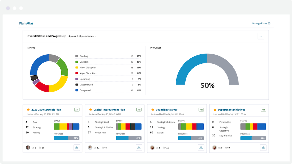Screen dimensions: 292x164
Task: Open the Department Initiatives title
Action: [x=231, y=110]
